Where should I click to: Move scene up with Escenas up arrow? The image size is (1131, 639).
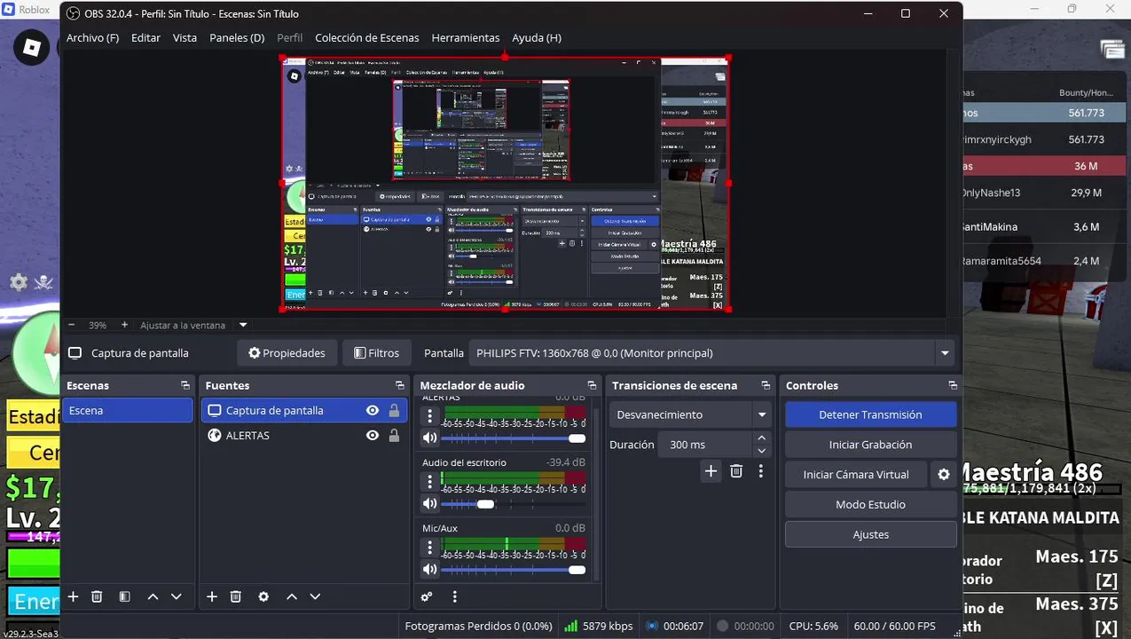[153, 597]
